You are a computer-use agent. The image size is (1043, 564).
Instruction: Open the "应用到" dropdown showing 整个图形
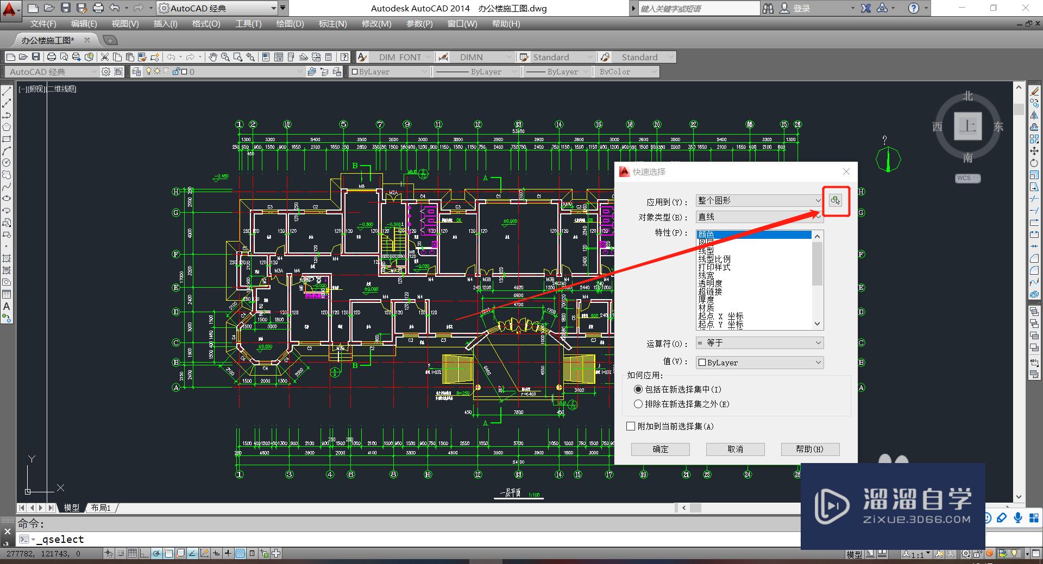pyautogui.click(x=760, y=201)
